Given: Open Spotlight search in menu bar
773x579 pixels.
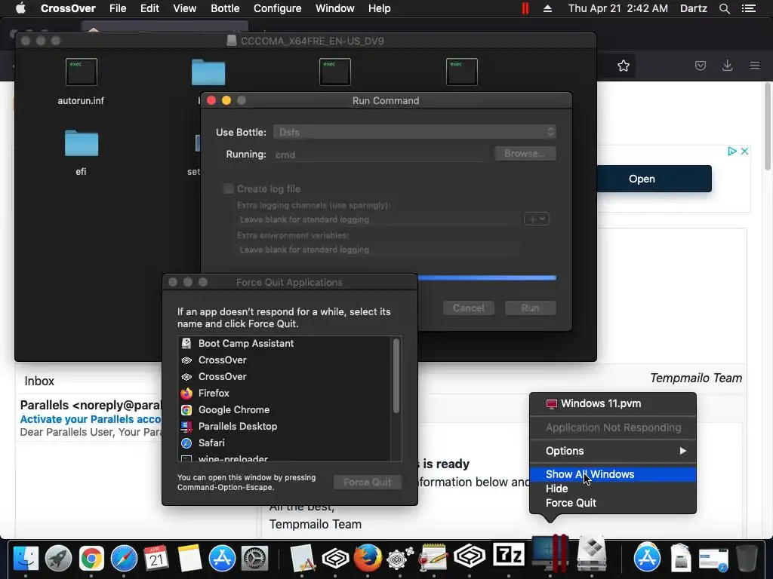Looking at the screenshot, I should [724, 8].
